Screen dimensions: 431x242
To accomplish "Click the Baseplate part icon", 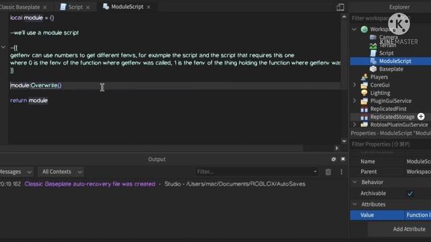I will click(373, 69).
